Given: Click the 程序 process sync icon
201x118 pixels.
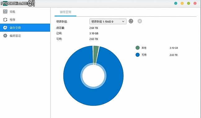Looking at the screenshot, I should click(5, 20).
